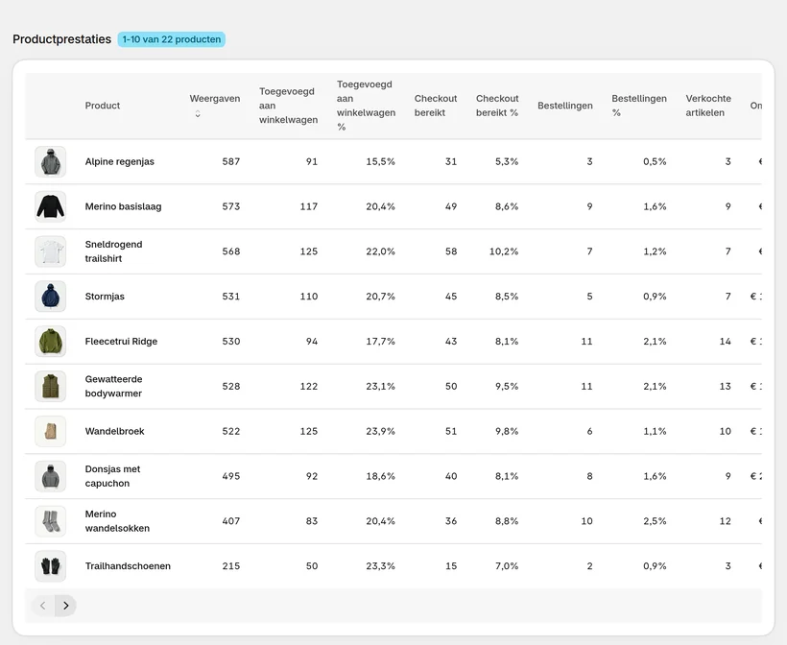Open Merino wandelsokken thumbnail image
The image size is (787, 645).
click(x=50, y=521)
